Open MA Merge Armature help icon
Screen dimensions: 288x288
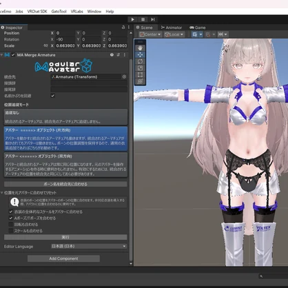pyautogui.click(x=112, y=55)
